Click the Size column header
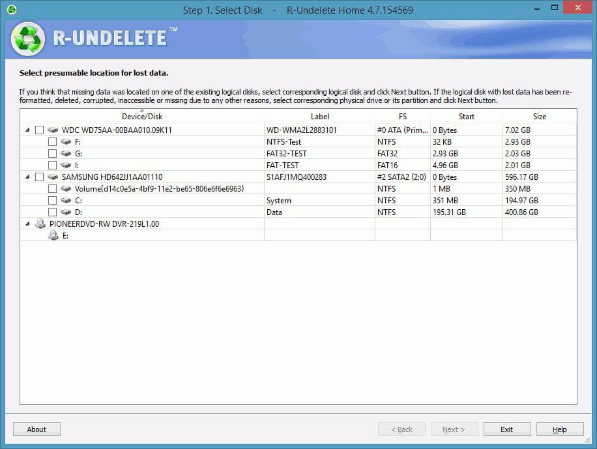 click(x=540, y=117)
